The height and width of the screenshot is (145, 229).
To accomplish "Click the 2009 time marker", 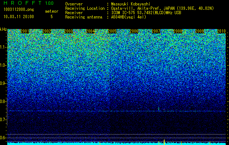I will point(200,31).
